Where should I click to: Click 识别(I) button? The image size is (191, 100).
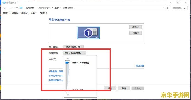point(136,33)
